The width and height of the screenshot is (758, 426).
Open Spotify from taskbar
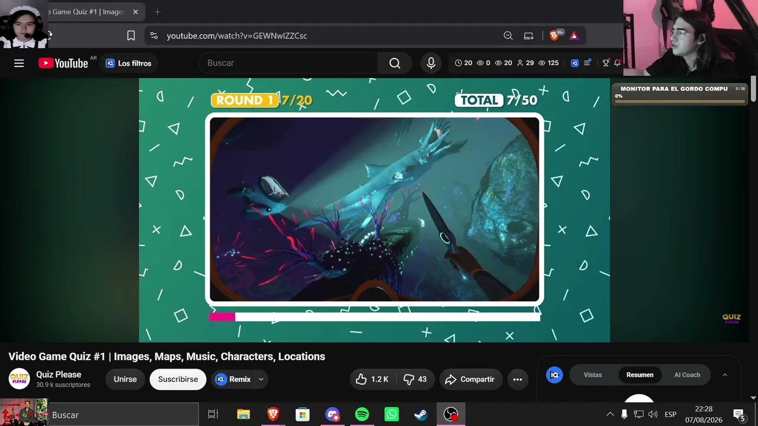click(x=362, y=415)
